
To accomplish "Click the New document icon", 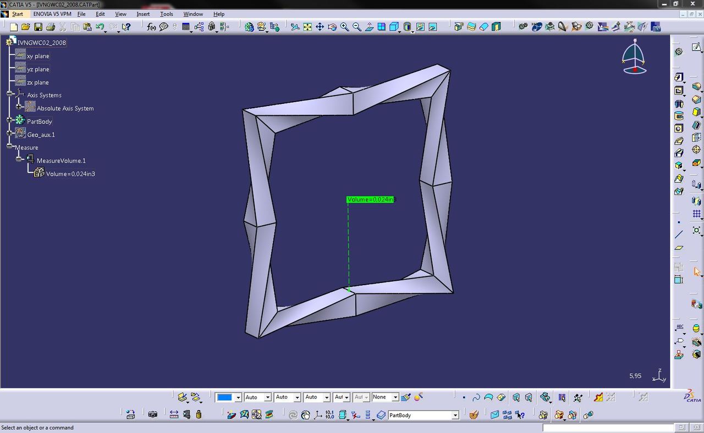I will [x=14, y=27].
